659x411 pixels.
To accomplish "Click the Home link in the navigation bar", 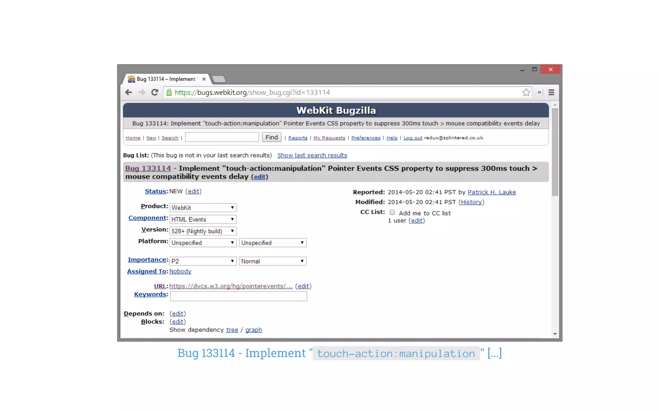I will (133, 138).
